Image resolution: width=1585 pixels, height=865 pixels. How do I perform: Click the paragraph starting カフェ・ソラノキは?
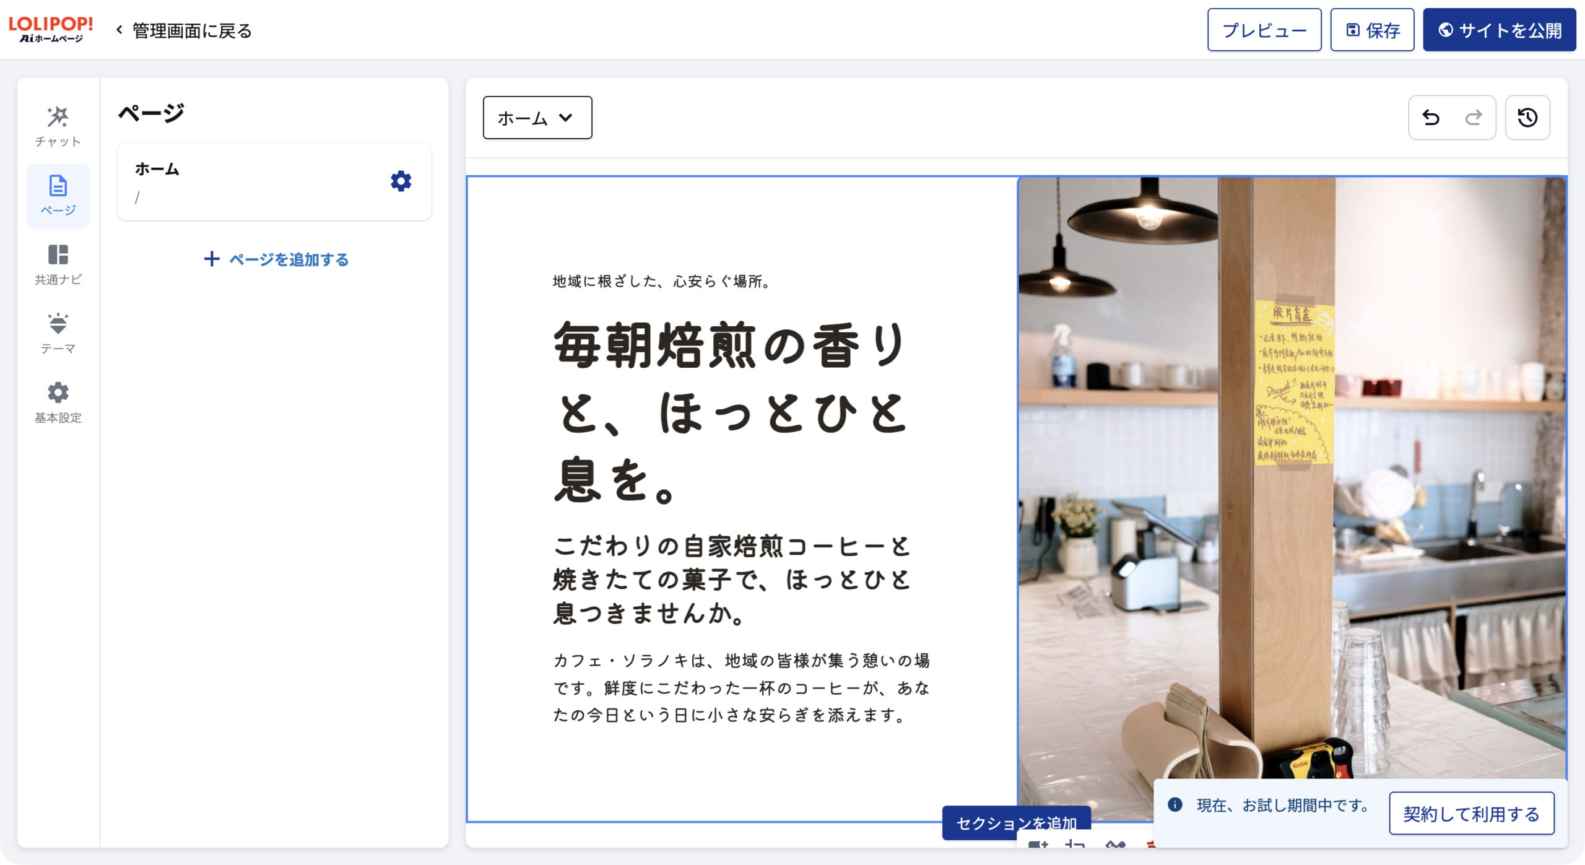pos(741,687)
